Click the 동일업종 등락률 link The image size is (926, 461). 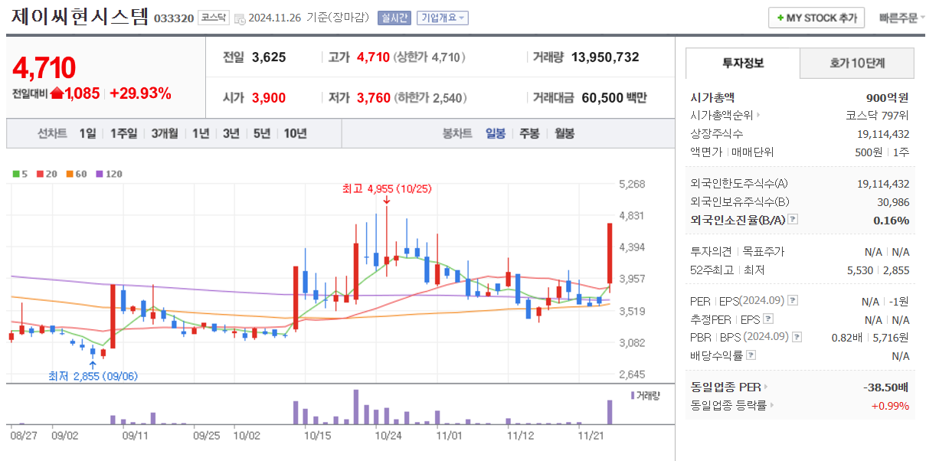(x=728, y=405)
